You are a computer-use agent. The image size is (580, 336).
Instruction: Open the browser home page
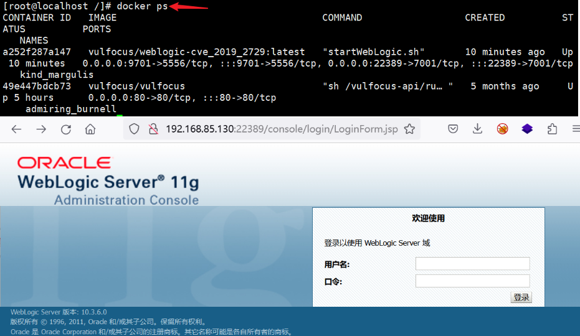(90, 129)
